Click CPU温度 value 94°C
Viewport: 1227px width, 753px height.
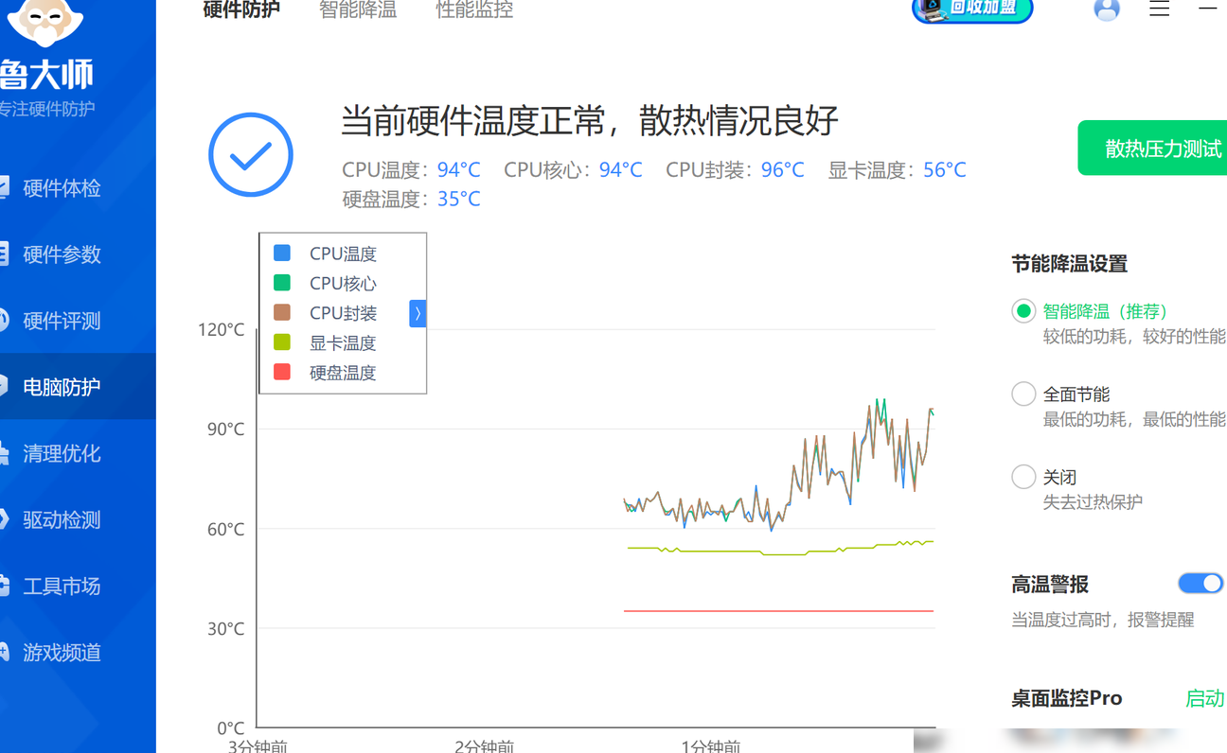pos(459,170)
